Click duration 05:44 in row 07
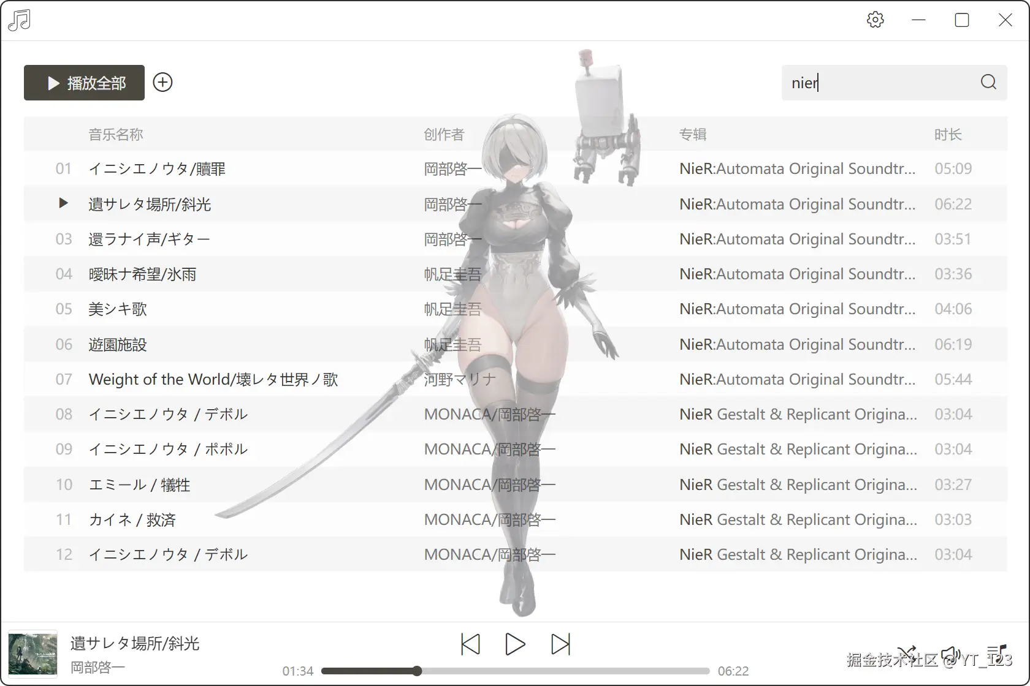Screen dimensions: 1030x686 (x=953, y=379)
